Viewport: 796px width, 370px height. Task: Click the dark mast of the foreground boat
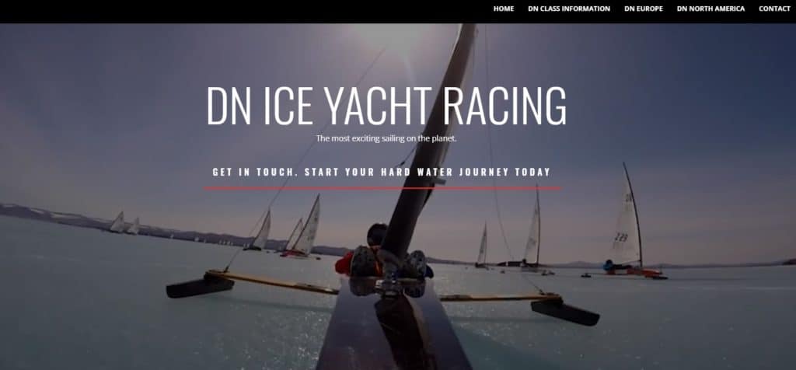(x=431, y=147)
